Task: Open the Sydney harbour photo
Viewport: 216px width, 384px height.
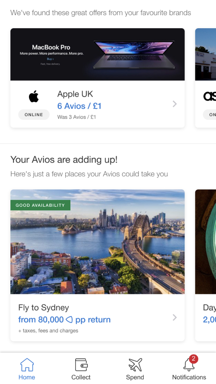Action: 97,242
